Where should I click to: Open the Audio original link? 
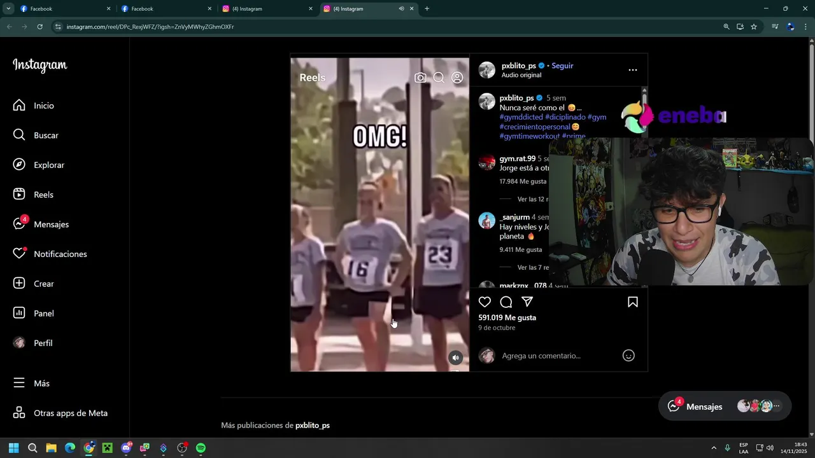[x=521, y=75]
